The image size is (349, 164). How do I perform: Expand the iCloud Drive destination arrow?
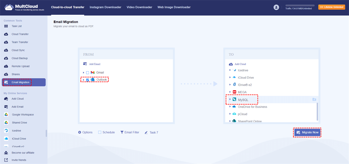pyautogui.click(x=230, y=78)
